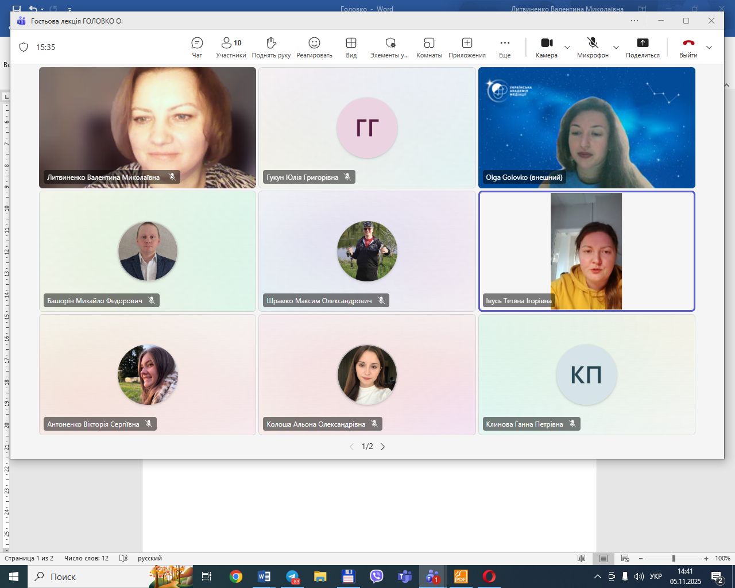
Task: Open the reactions menu
Action: (314, 47)
